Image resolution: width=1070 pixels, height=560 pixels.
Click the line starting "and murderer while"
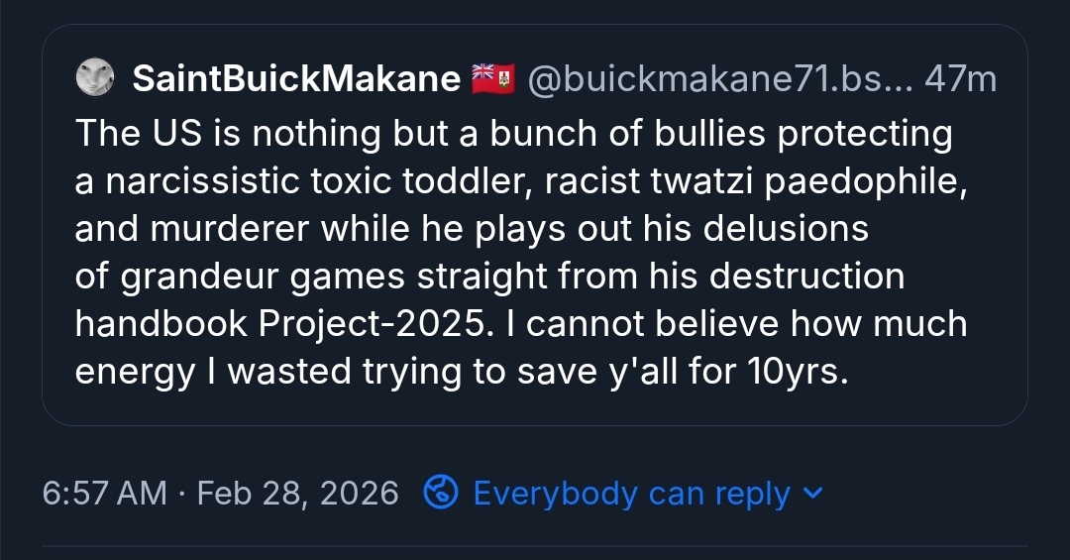(472, 229)
